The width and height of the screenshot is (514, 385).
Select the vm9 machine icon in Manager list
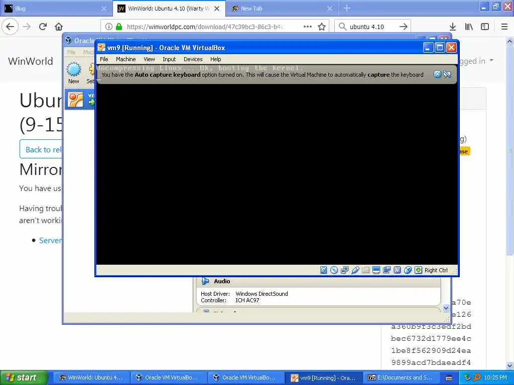75,100
